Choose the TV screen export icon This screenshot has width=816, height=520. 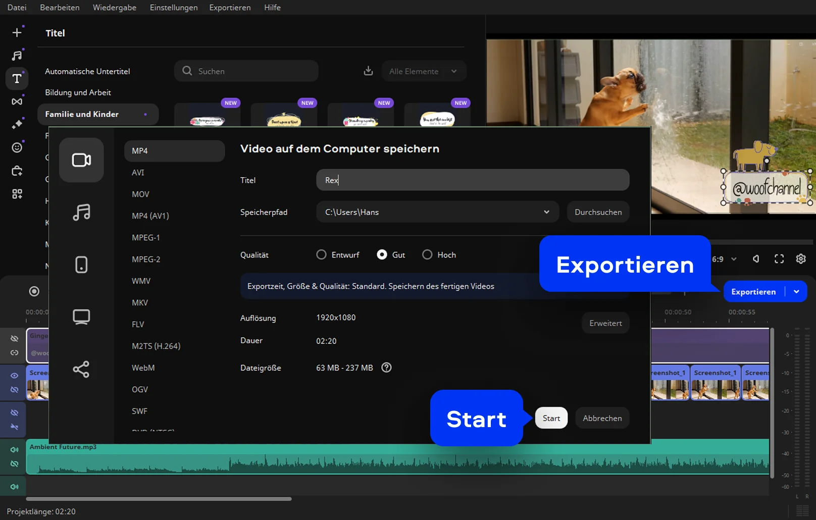click(81, 317)
